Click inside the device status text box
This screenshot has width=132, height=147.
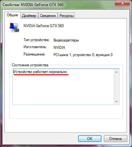pyautogui.click(x=63, y=87)
